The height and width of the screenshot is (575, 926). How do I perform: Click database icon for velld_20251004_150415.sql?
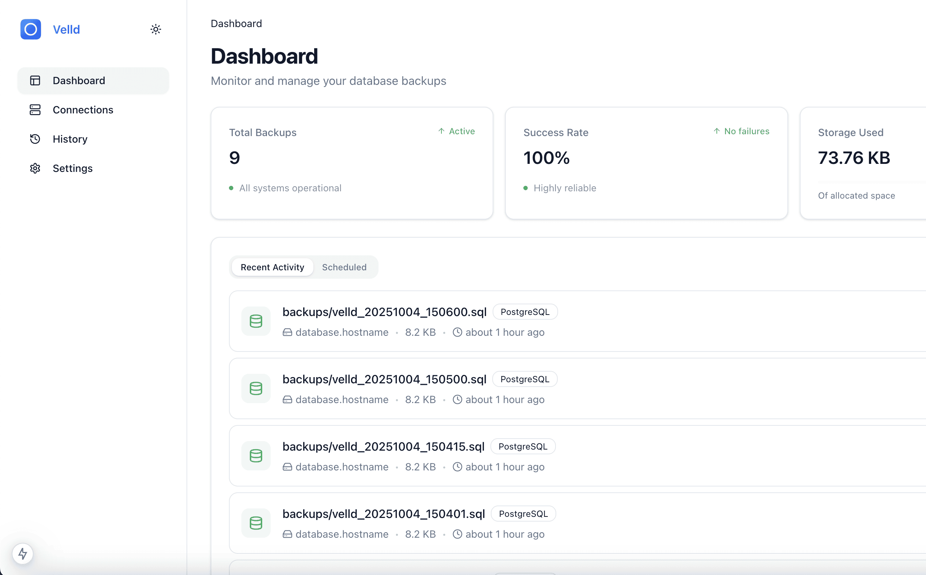pos(256,456)
